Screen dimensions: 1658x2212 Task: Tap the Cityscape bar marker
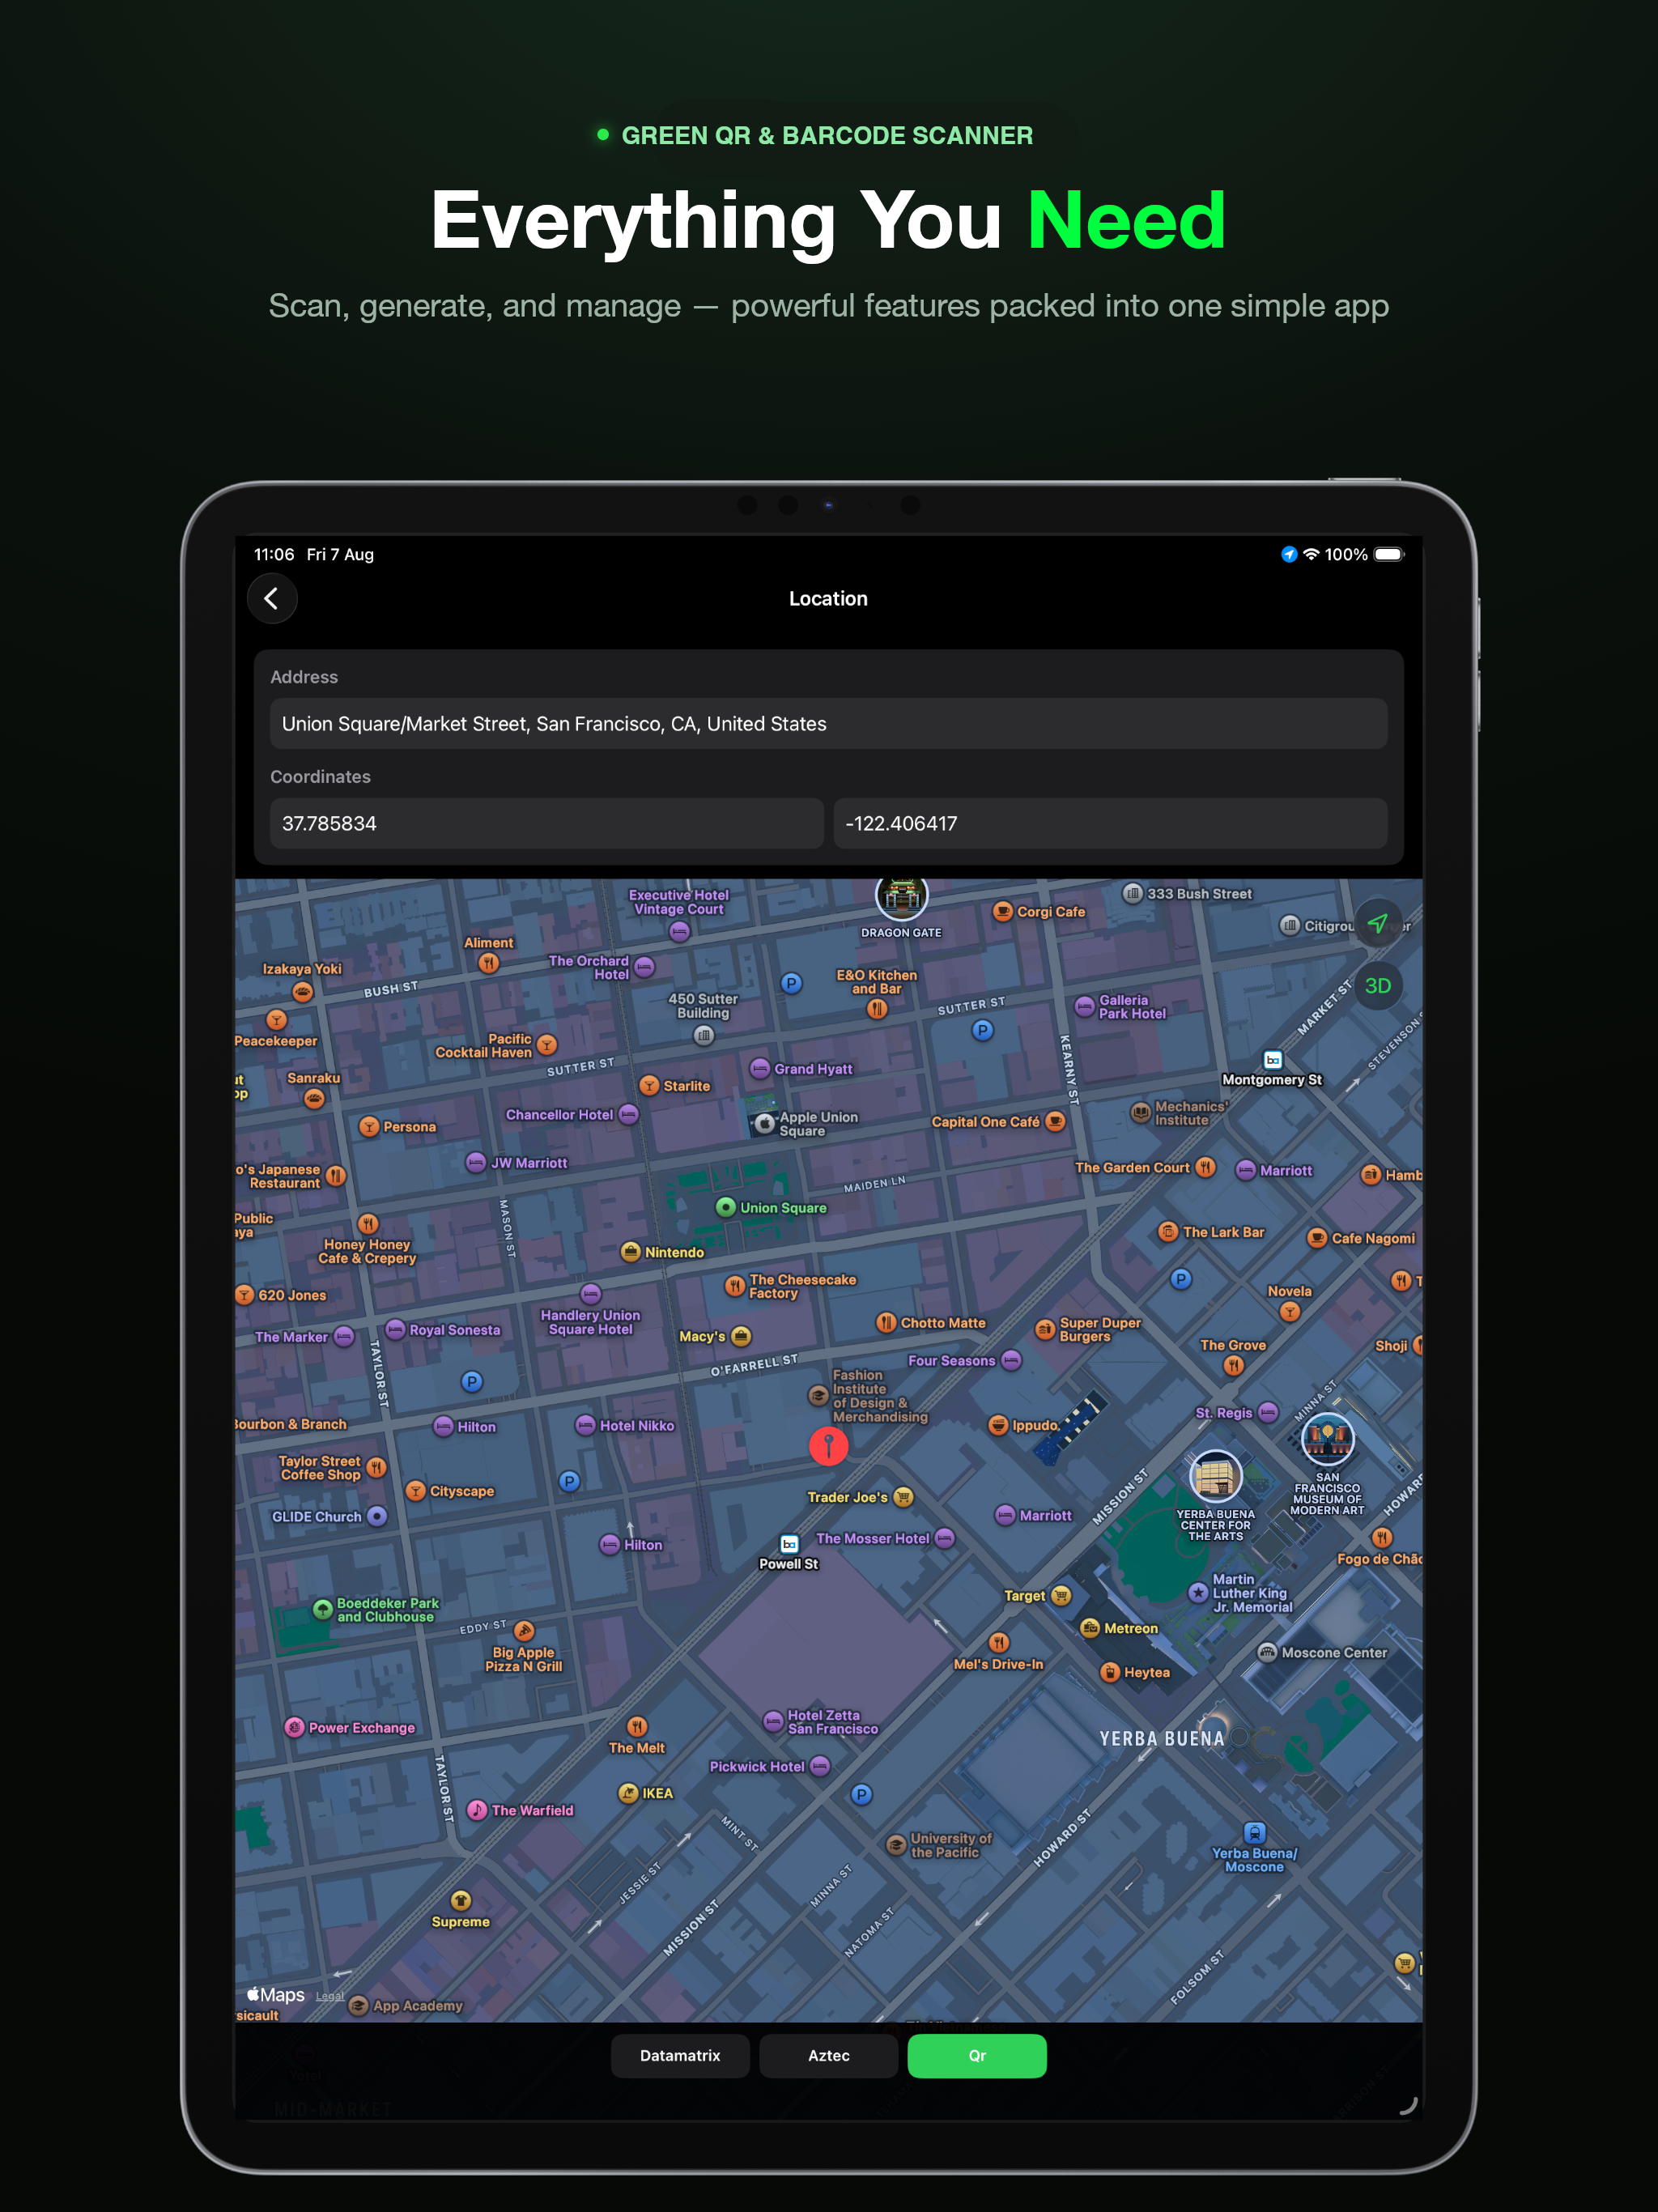tap(416, 1491)
